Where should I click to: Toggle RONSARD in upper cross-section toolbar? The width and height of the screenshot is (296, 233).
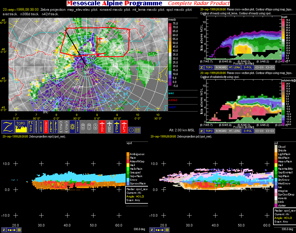[x=221, y=67]
